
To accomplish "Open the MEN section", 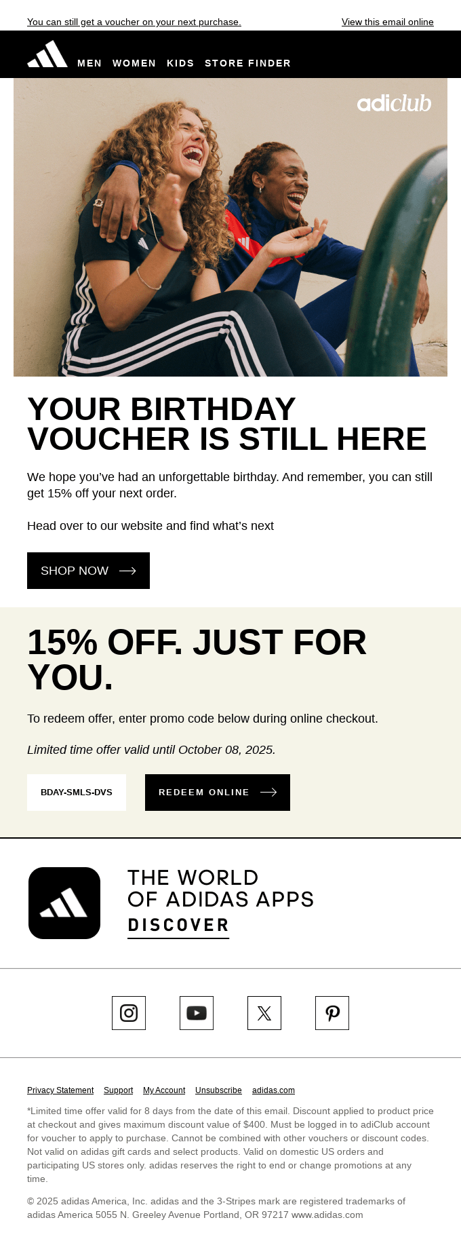I will (x=89, y=63).
